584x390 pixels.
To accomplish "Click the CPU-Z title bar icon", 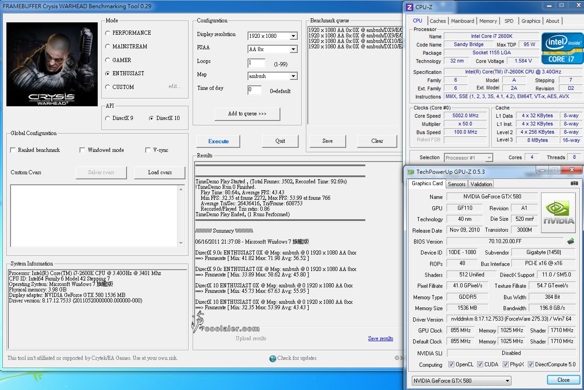I will [x=410, y=6].
